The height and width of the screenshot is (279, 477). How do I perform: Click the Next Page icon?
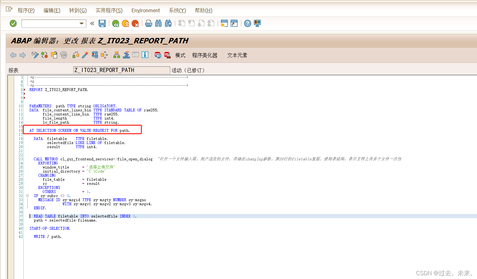(201, 24)
